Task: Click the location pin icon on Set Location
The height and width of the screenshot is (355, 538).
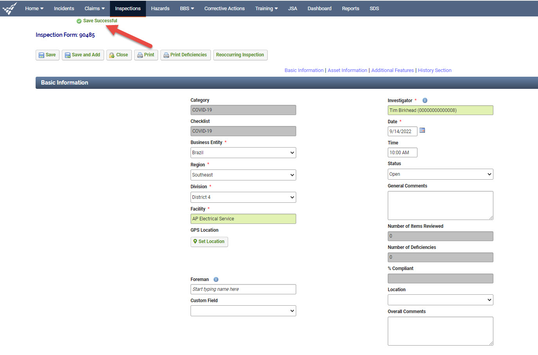Action: [x=196, y=242]
